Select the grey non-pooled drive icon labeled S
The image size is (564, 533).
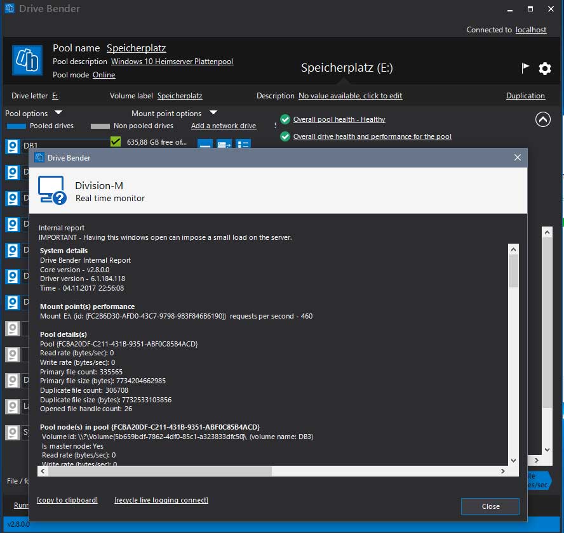point(13,432)
